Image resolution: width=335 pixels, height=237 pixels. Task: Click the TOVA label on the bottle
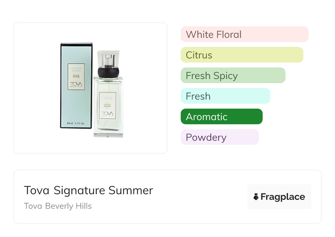point(108,114)
